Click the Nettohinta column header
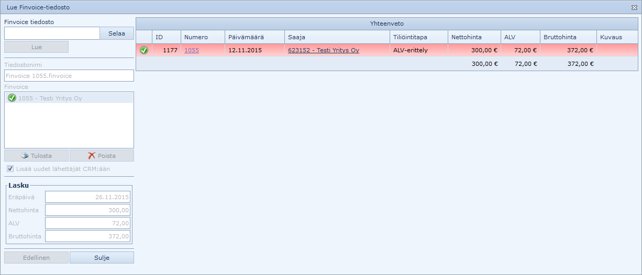The width and height of the screenshot is (642, 275). 474,37
